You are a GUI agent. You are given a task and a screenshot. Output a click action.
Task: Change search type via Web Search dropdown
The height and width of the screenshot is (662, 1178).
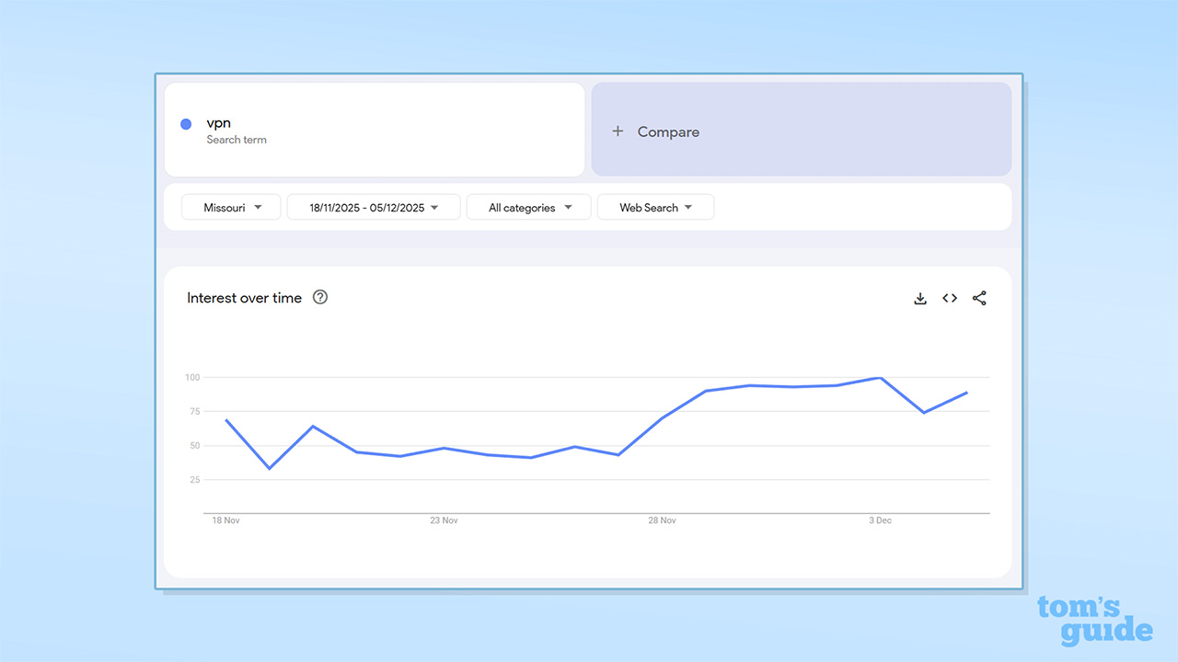[655, 207]
